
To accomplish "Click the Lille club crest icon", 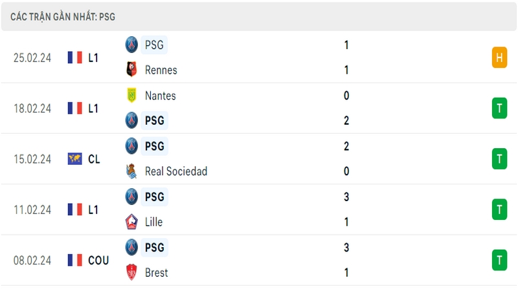I will pyautogui.click(x=131, y=222).
